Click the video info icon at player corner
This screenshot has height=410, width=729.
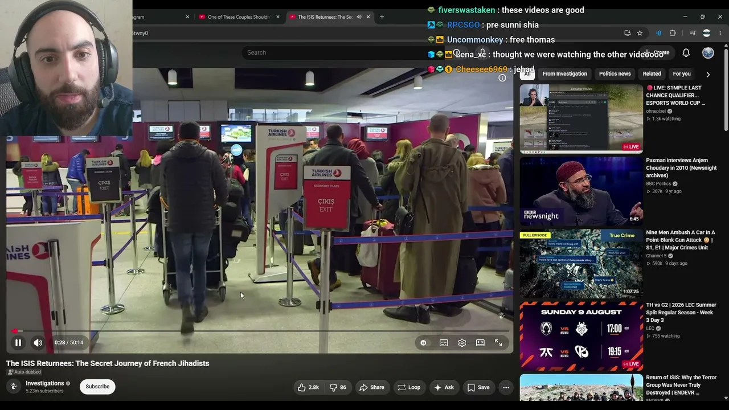coord(502,77)
